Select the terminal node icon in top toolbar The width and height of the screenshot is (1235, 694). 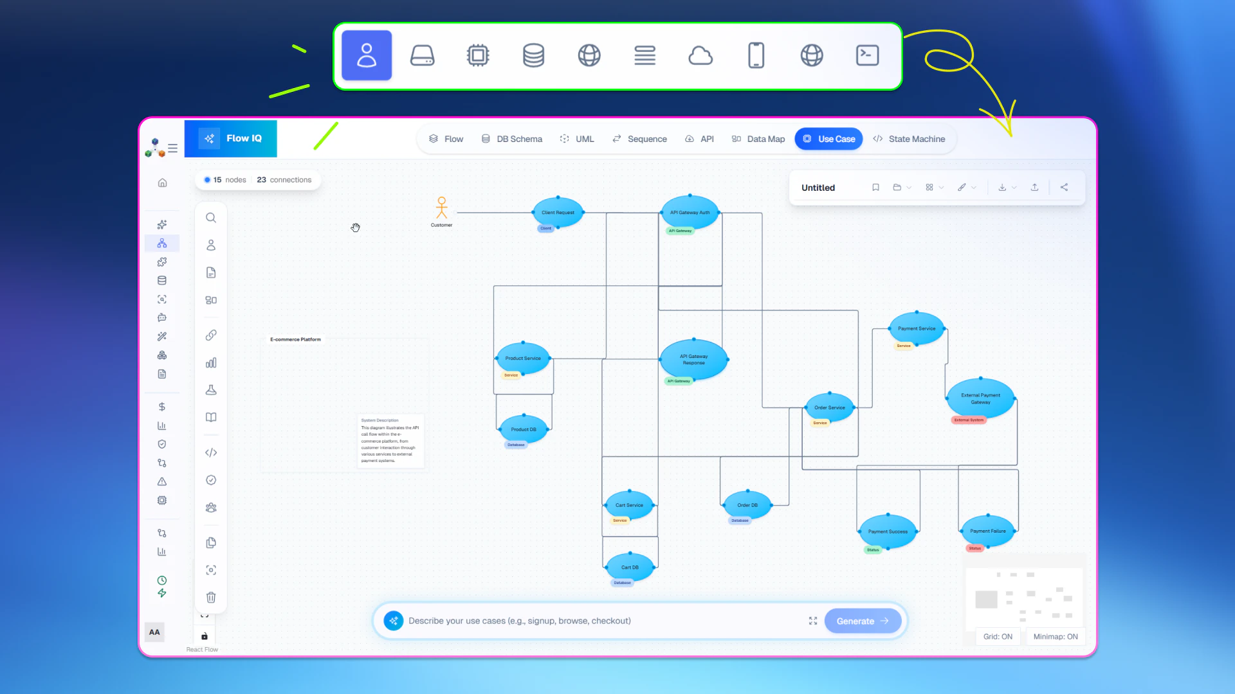[x=867, y=55]
